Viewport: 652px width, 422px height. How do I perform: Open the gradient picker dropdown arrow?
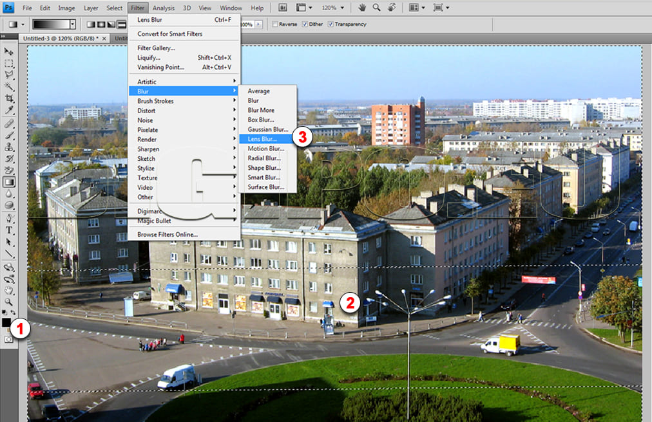72,24
